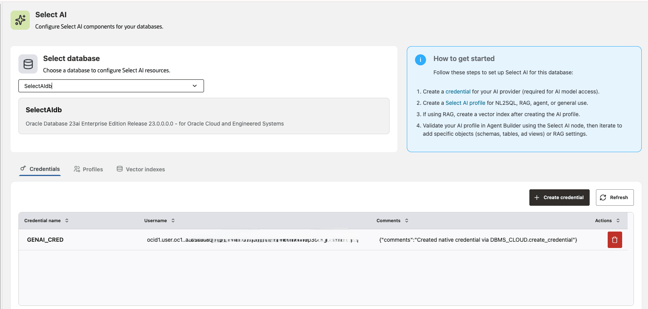
Task: Click the Comments column header
Action: (x=388, y=221)
